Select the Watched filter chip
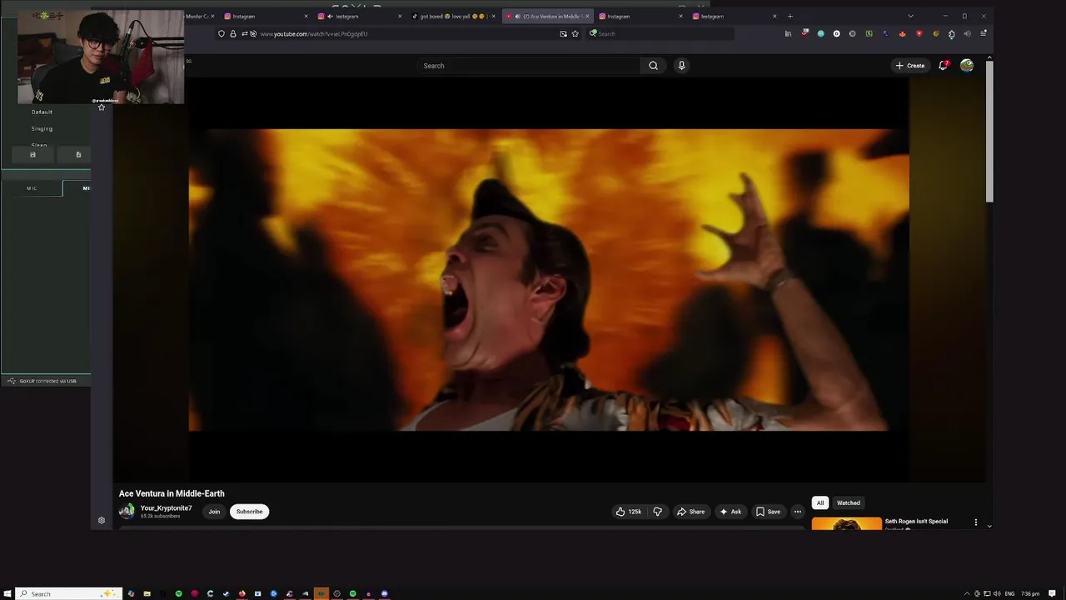Screen dimensions: 1066x600 pyautogui.click(x=849, y=502)
